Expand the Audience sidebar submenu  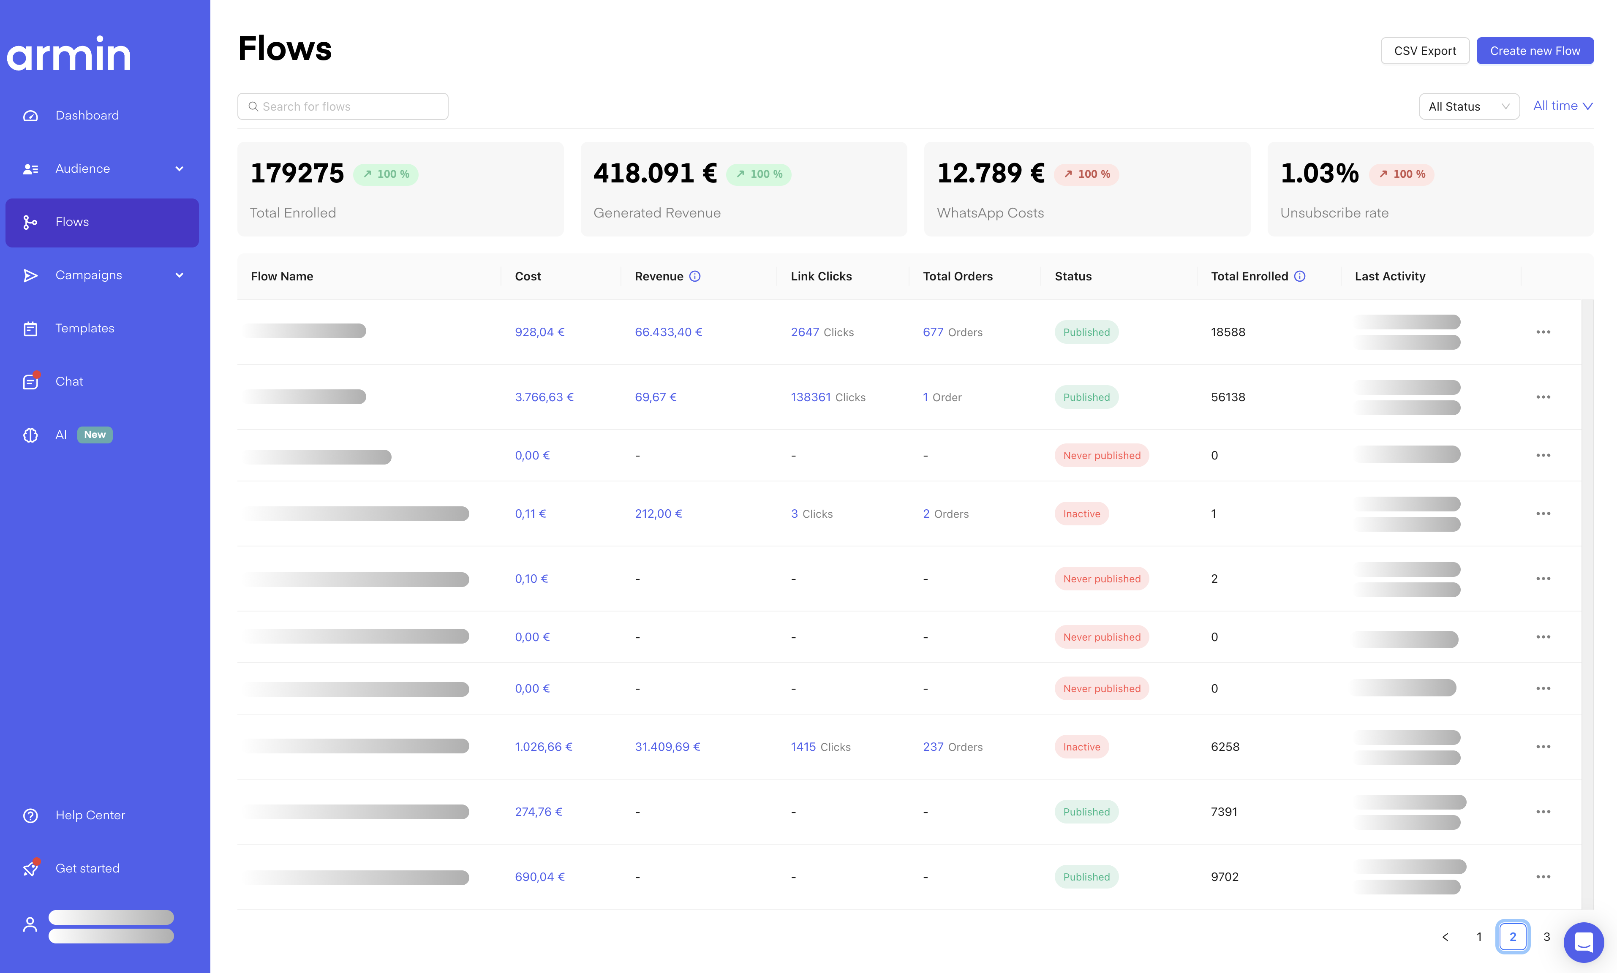pyautogui.click(x=179, y=169)
